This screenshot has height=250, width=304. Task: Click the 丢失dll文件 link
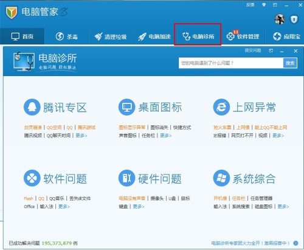pyautogui.click(x=80, y=198)
